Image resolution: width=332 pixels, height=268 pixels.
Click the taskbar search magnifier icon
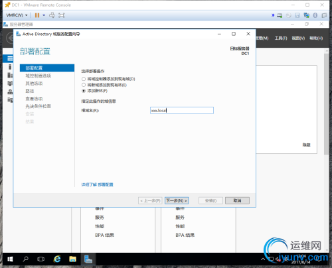click(26, 259)
